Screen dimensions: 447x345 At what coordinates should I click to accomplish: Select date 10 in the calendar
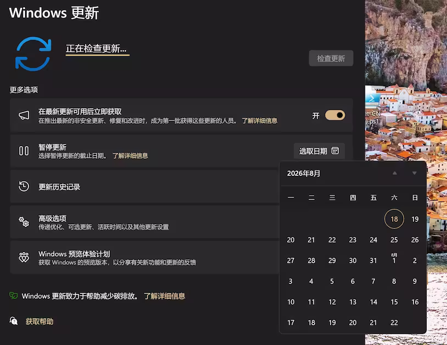pos(291,302)
